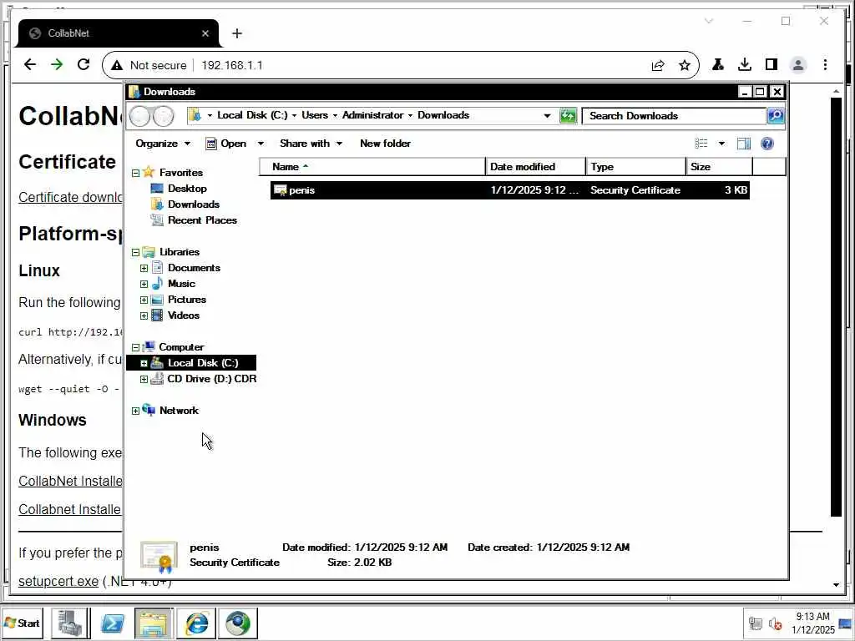Screen dimensions: 855x641
Task: Click the tab search chevron in browser title bar
Action: pos(709,21)
